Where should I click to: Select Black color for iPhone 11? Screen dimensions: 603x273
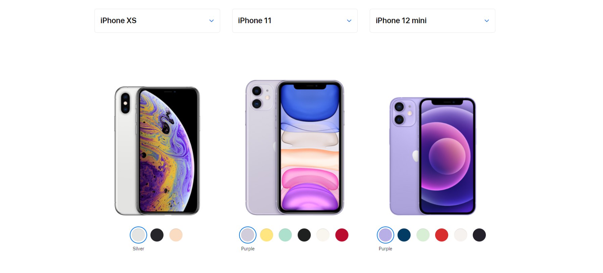point(304,235)
